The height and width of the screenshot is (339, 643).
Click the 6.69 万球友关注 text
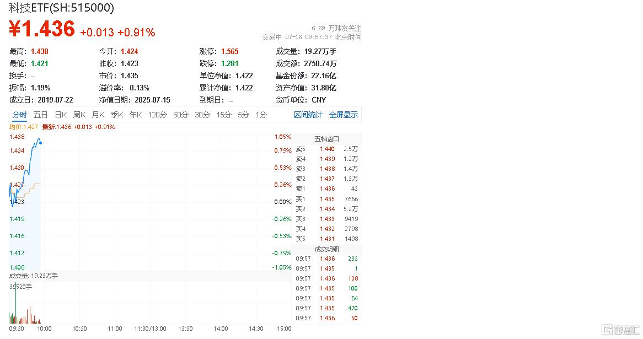point(336,28)
